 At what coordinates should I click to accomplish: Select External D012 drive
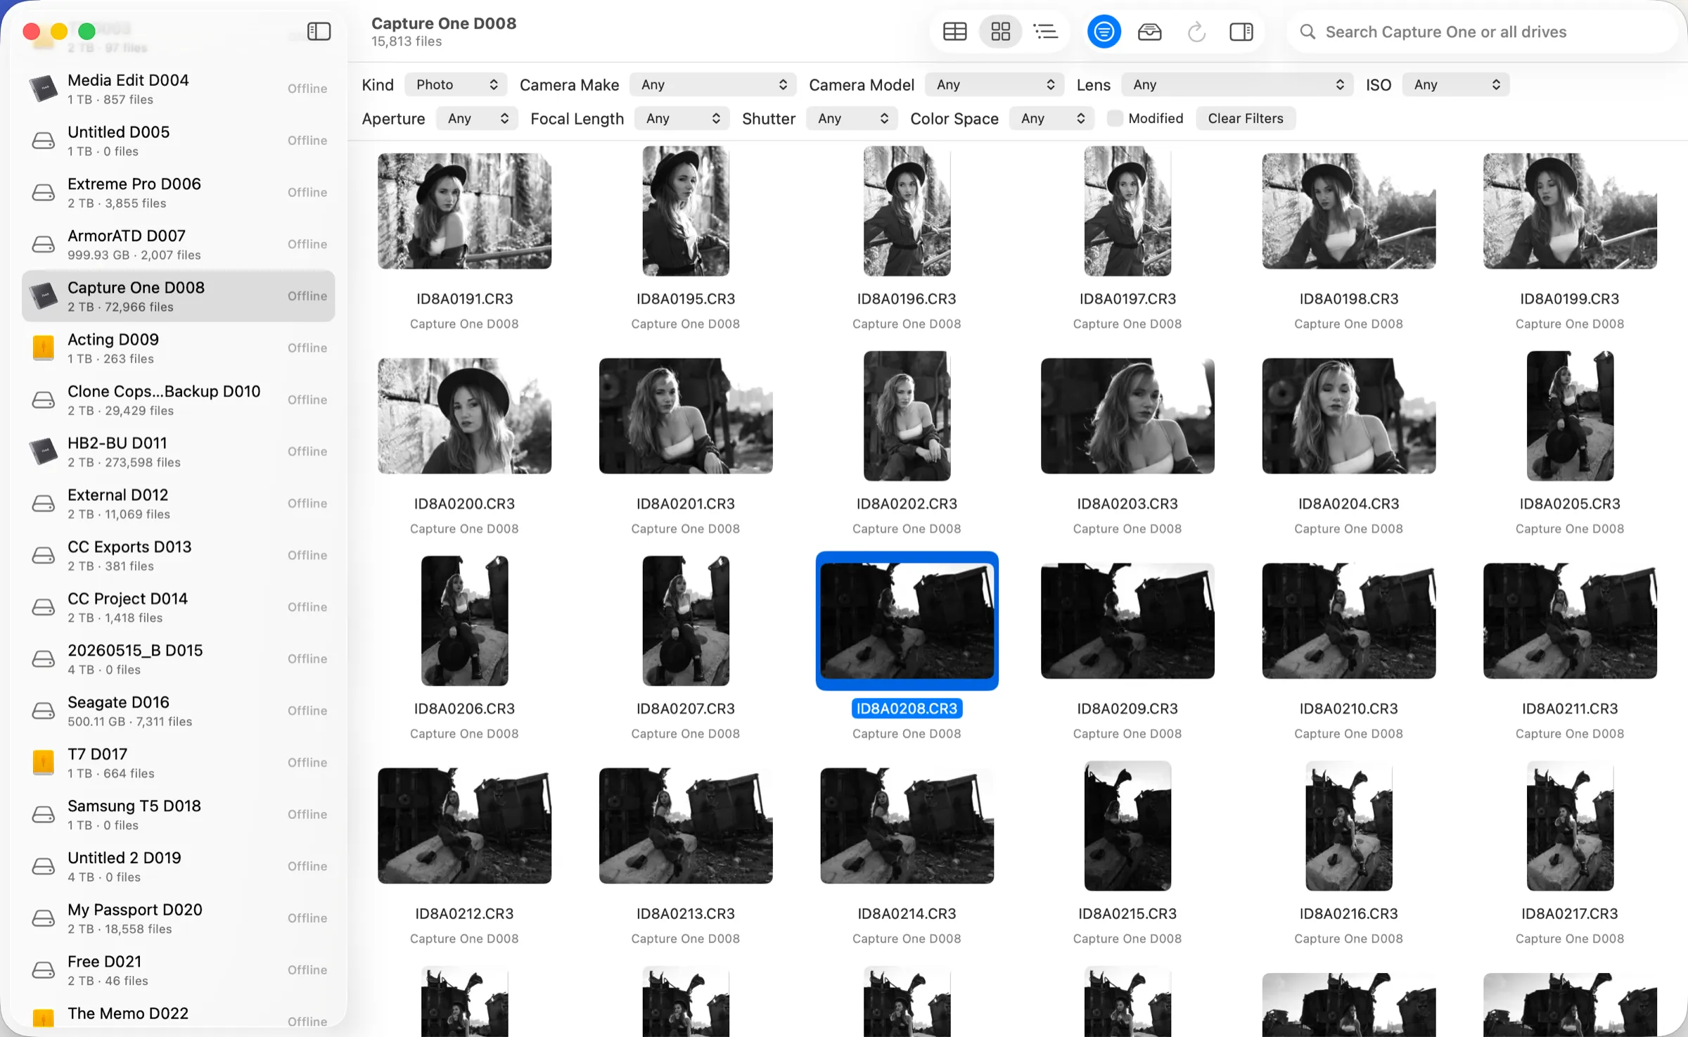178,504
